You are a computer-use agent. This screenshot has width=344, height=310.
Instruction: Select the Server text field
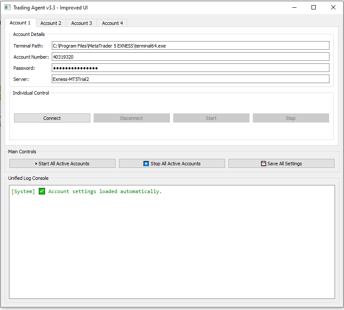190,79
